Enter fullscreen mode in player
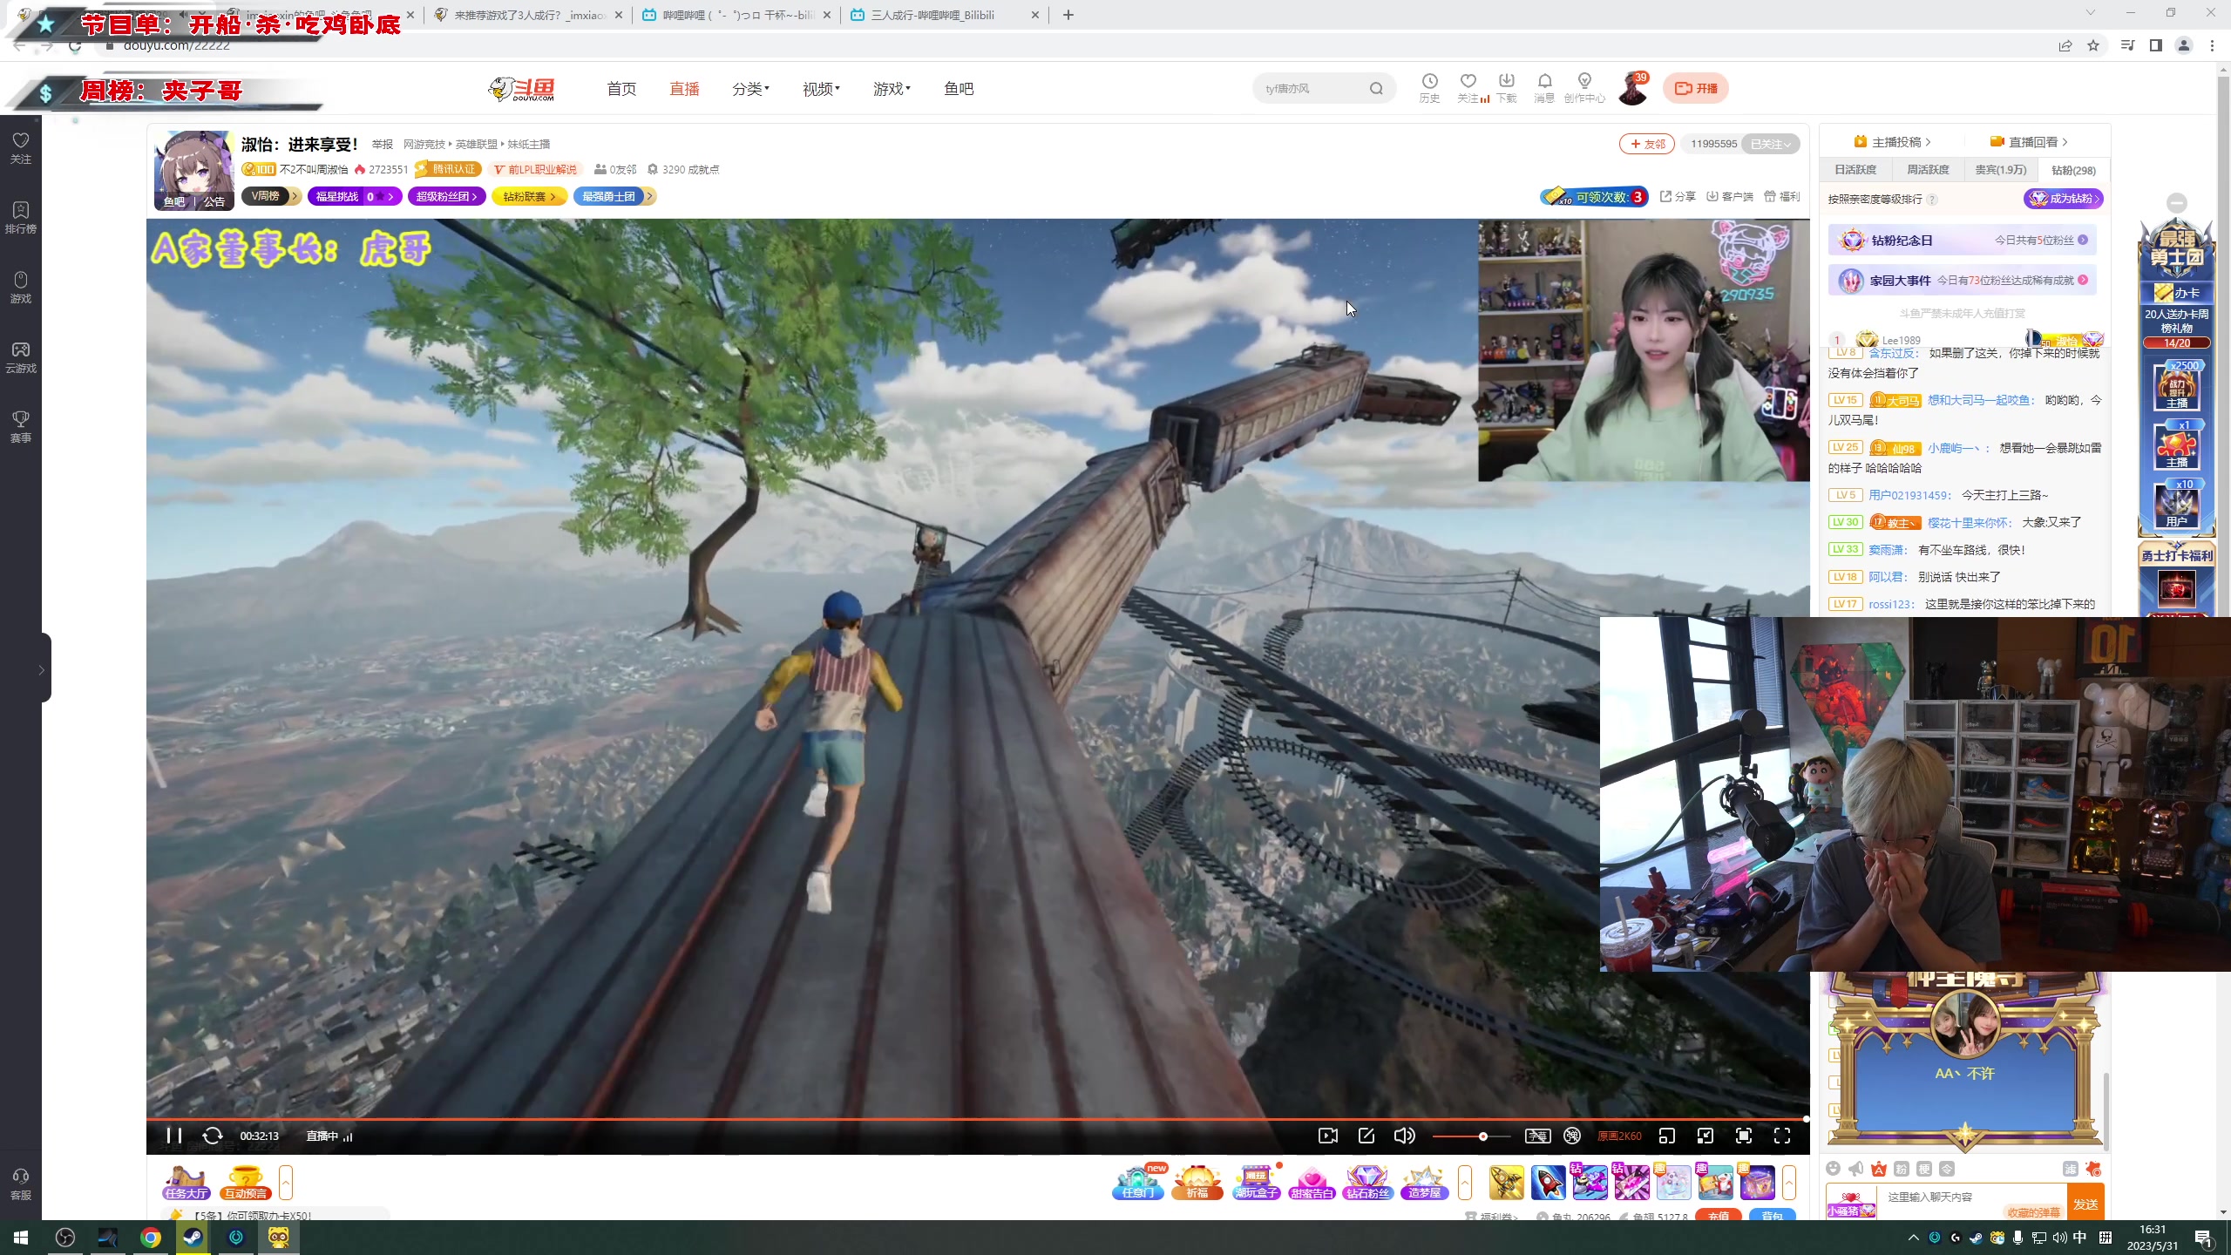Image resolution: width=2231 pixels, height=1255 pixels. pos(1782,1136)
